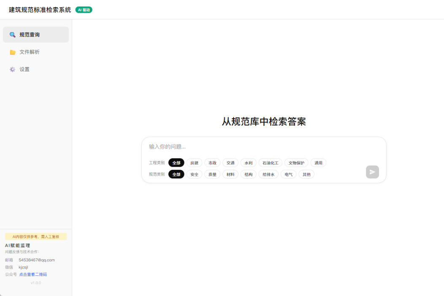Select 市政 project category chip
444x296 pixels.
[x=212, y=163]
